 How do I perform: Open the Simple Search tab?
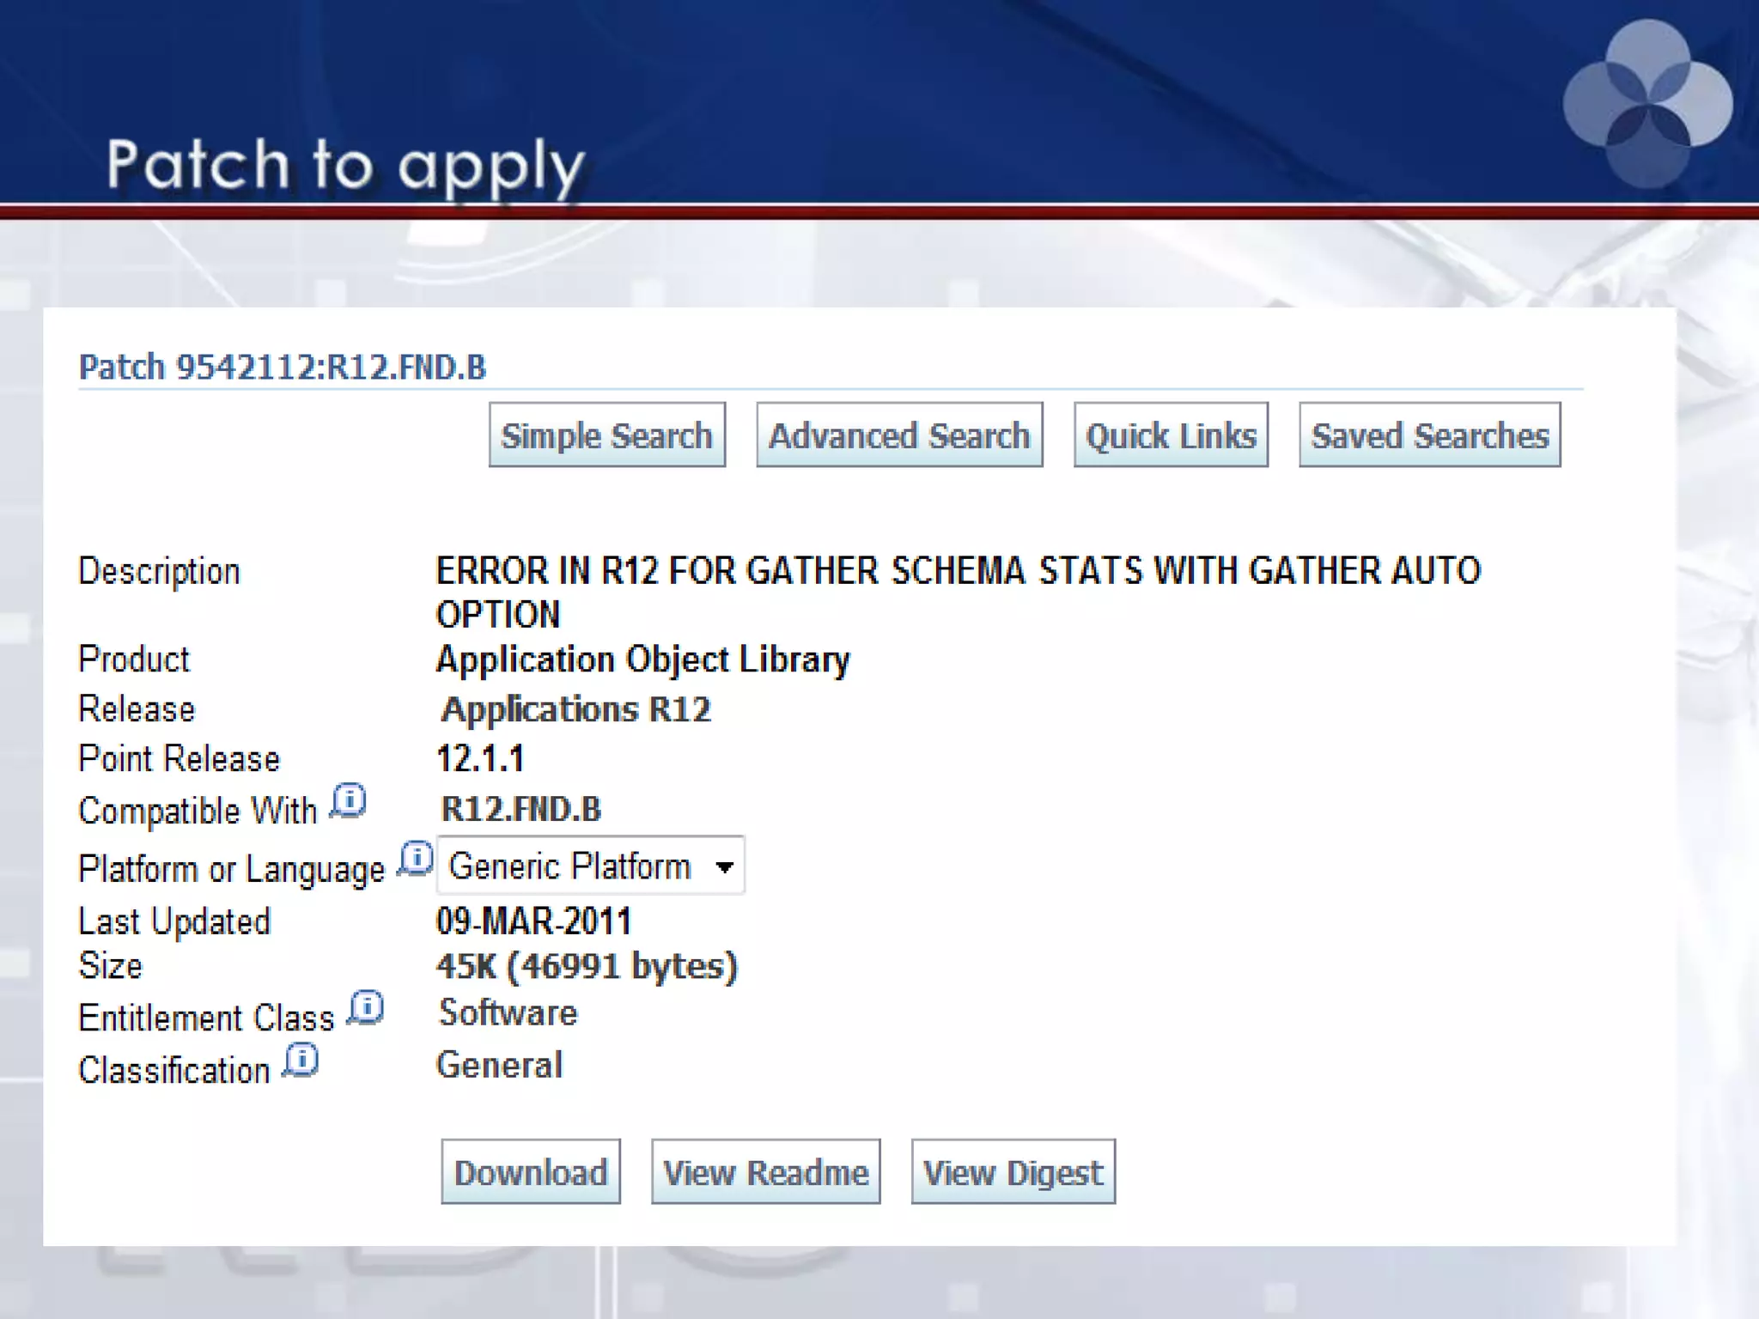point(606,435)
